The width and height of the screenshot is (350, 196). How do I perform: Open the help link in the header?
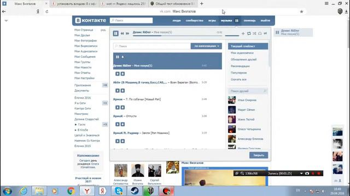pos(249,21)
